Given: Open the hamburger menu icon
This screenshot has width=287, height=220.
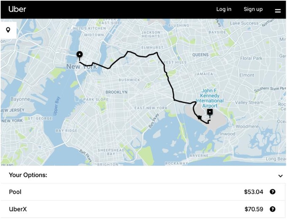Looking at the screenshot, I should tap(278, 10).
